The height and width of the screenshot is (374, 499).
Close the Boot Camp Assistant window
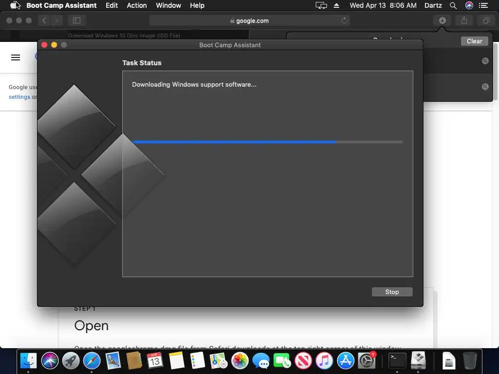[44, 45]
